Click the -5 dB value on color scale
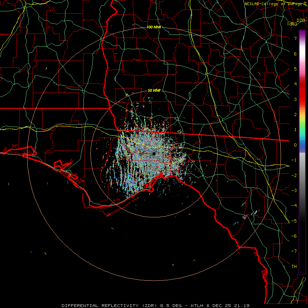This screenshot has width=308, height=308. tap(294, 221)
